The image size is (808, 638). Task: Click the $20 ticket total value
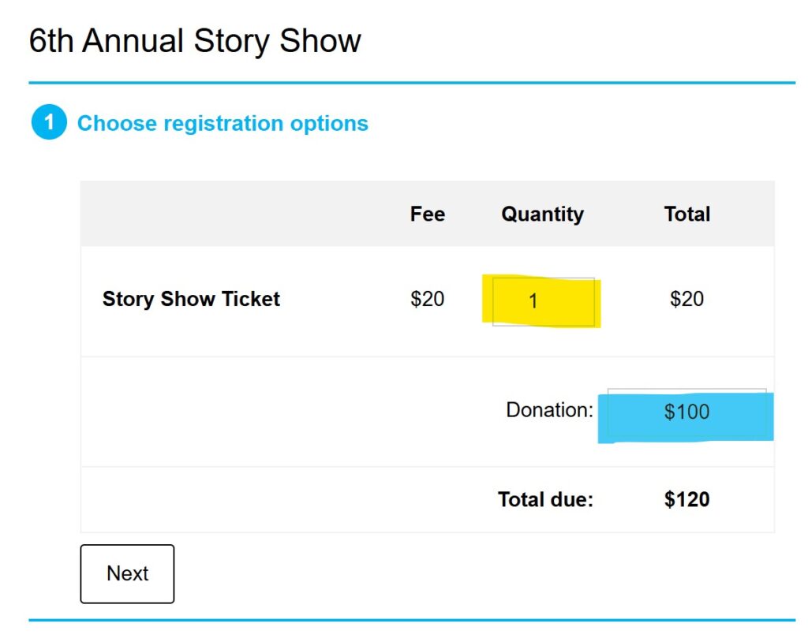686,300
